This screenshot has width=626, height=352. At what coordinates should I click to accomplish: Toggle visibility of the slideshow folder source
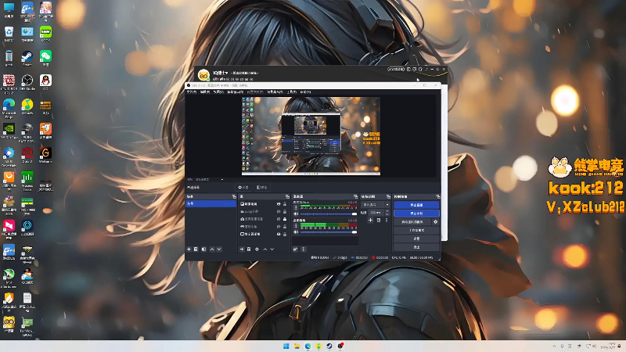pyautogui.click(x=279, y=211)
